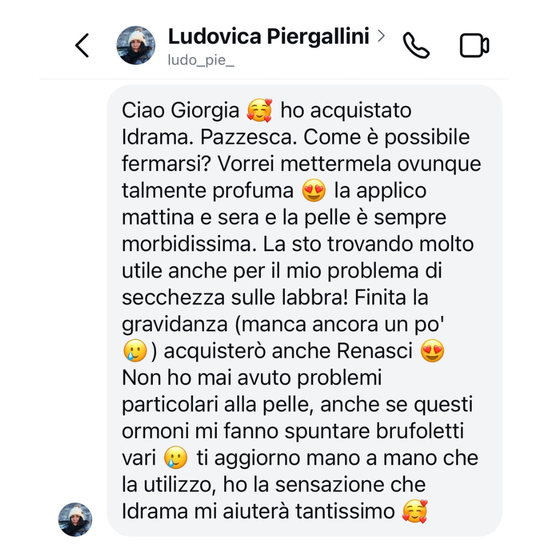Go back using the left arrow
547x547 pixels.
pos(83,46)
